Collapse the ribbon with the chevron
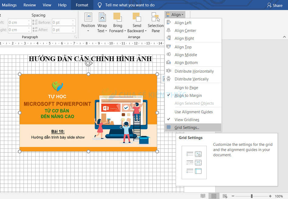Image resolution: width=288 pixels, height=199 pixels. [284, 37]
